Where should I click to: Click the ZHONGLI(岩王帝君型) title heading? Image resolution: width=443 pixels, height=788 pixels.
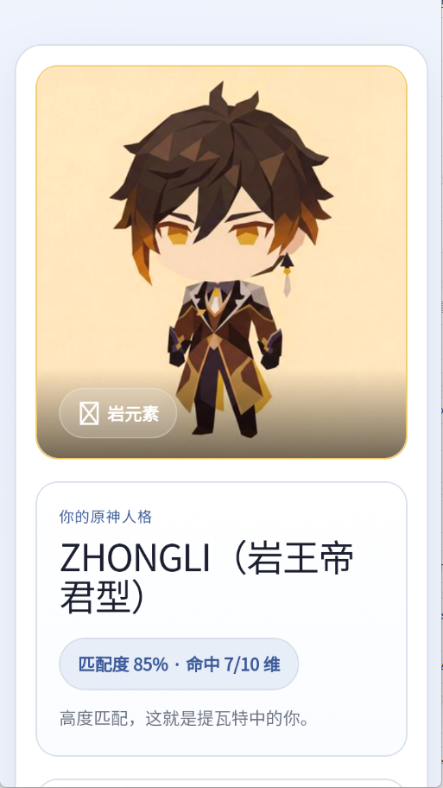[x=207, y=578]
